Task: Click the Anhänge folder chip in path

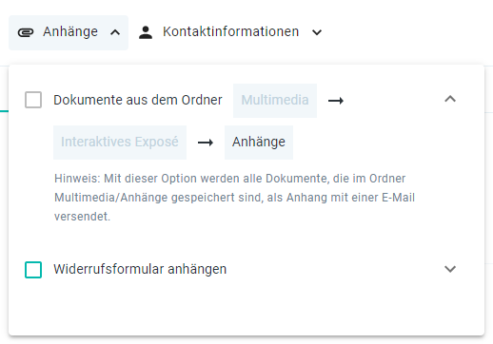Action: tap(259, 143)
